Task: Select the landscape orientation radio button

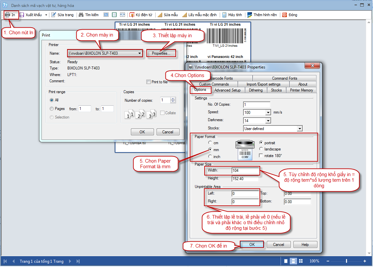Action: (261, 149)
